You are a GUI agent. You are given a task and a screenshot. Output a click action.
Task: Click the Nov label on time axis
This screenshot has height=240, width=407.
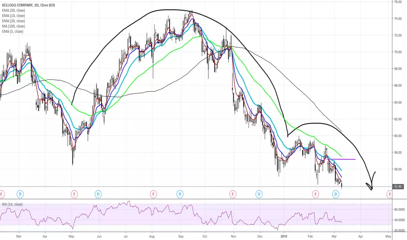pos(234,237)
